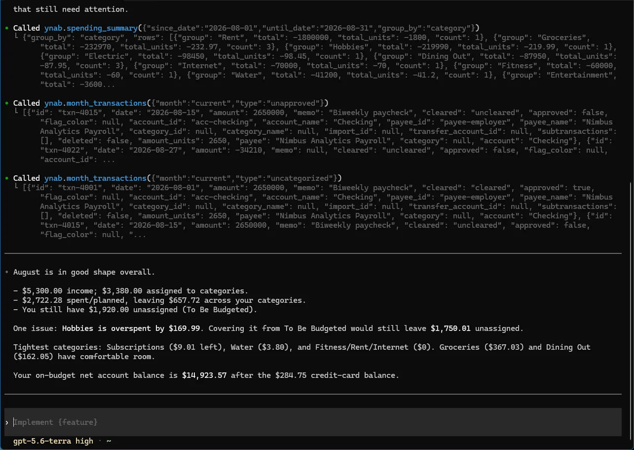
Task: Click the 'gpt-5.6-terra high' model label
Action: (53, 441)
